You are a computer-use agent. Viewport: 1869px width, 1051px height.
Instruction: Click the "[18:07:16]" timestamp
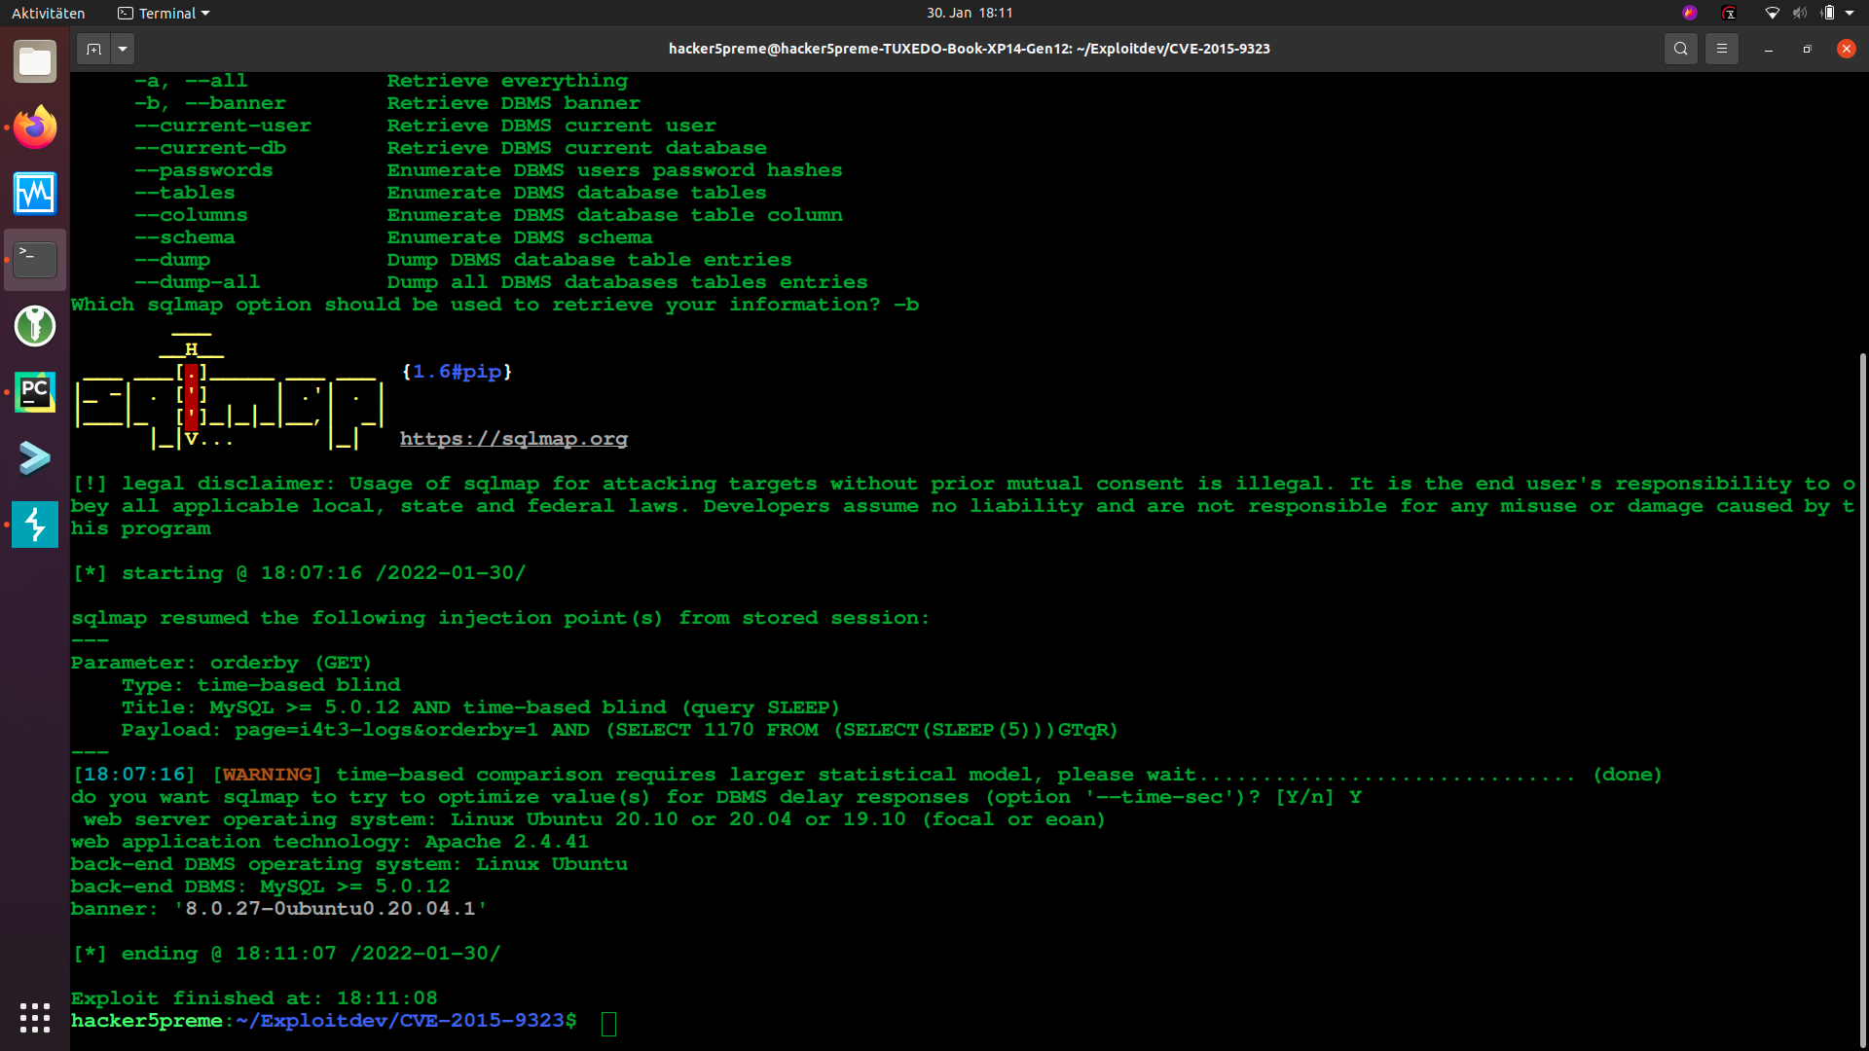click(133, 775)
